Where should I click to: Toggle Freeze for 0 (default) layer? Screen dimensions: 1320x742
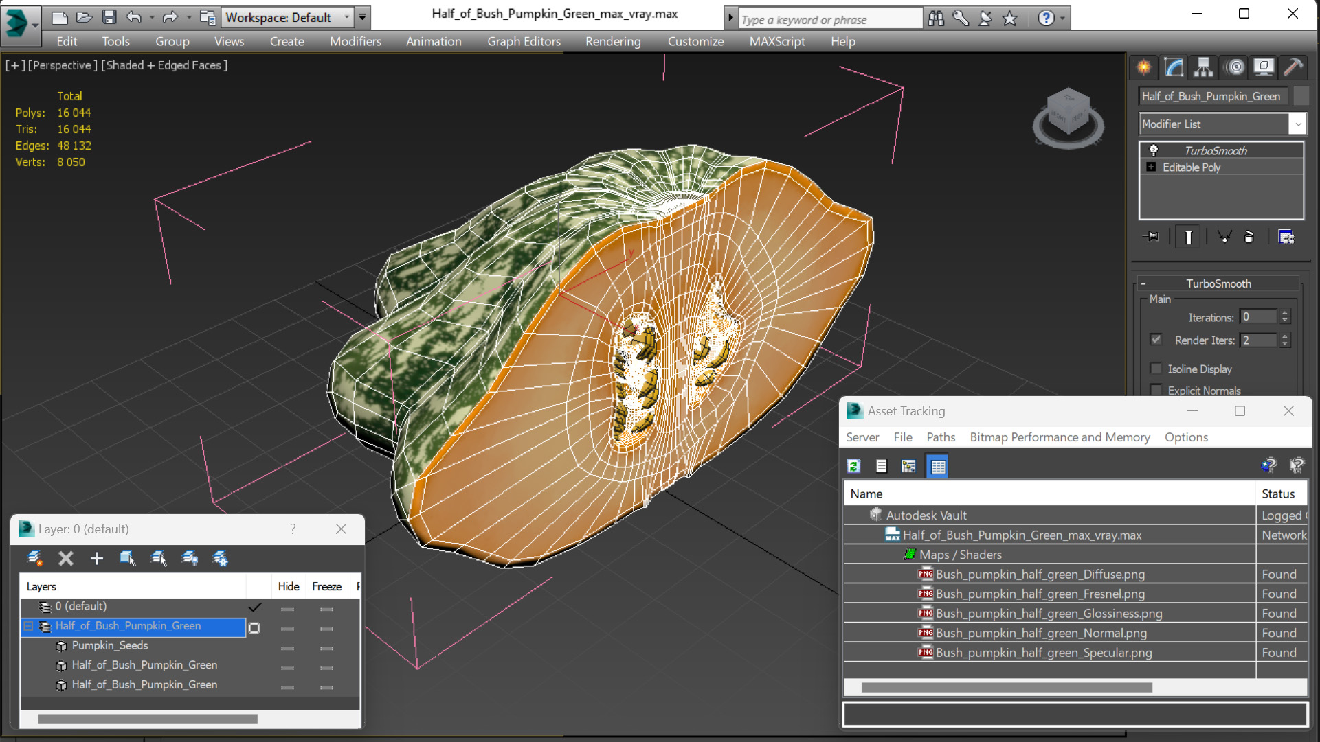click(x=326, y=608)
